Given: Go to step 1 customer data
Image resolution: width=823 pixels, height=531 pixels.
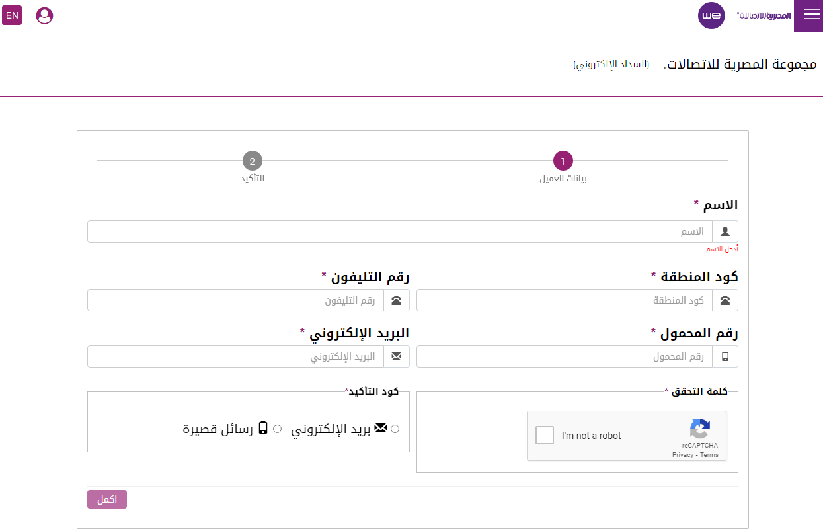Looking at the screenshot, I should pyautogui.click(x=563, y=161).
